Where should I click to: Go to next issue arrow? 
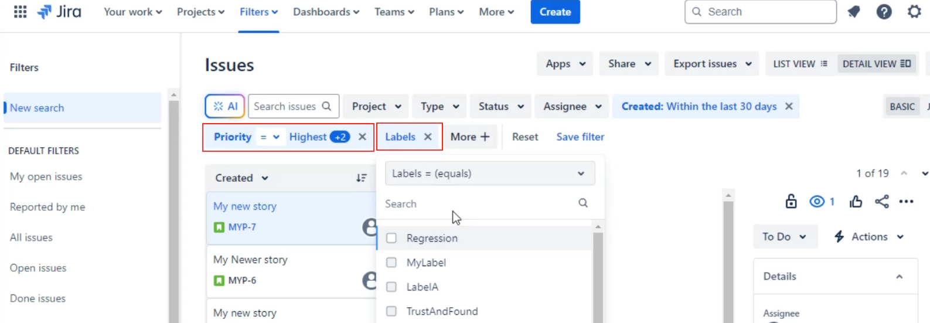(925, 174)
